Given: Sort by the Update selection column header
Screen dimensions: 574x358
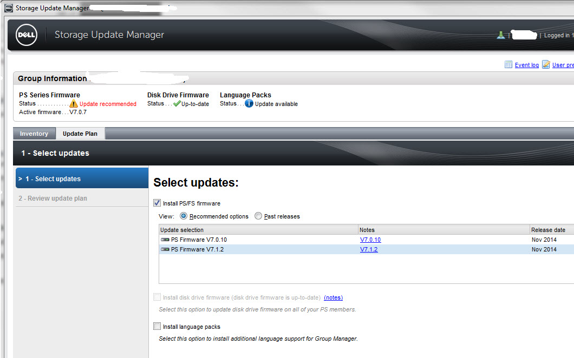Looking at the screenshot, I should coord(258,230).
